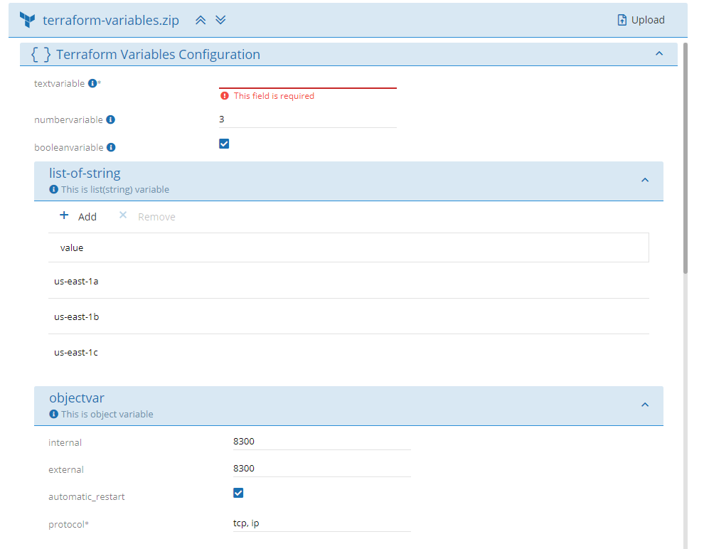704x549 pixels.
Task: Click the curly braces configuration icon
Action: pyautogui.click(x=41, y=54)
